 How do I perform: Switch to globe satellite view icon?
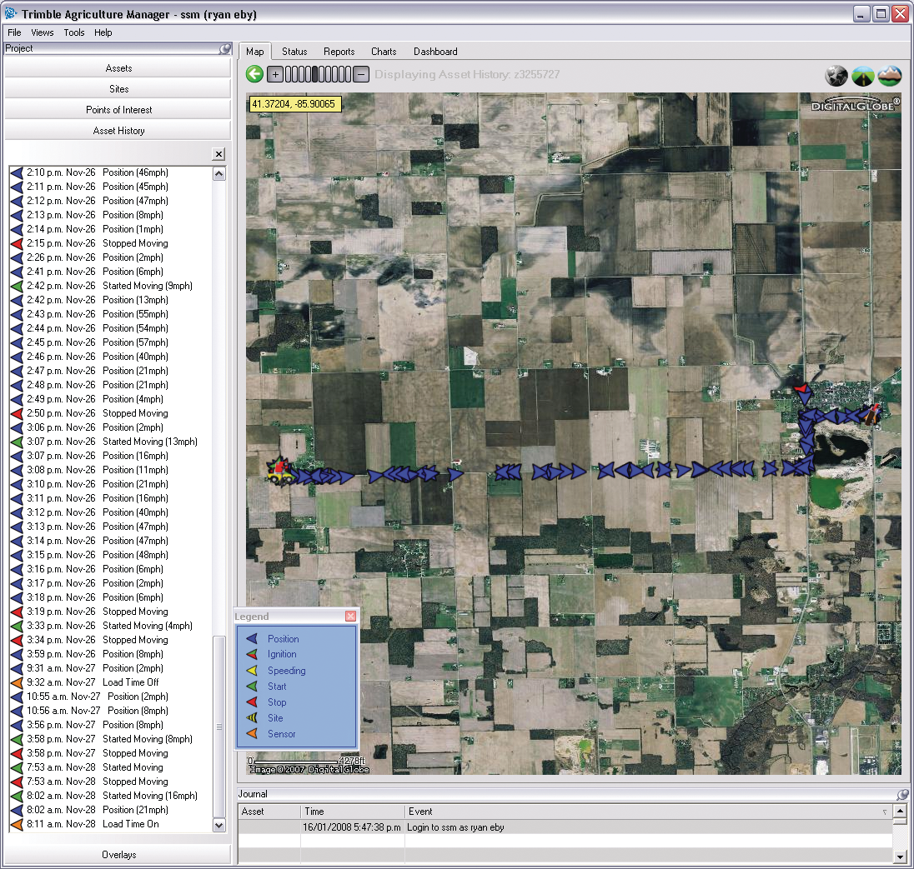[x=836, y=76]
